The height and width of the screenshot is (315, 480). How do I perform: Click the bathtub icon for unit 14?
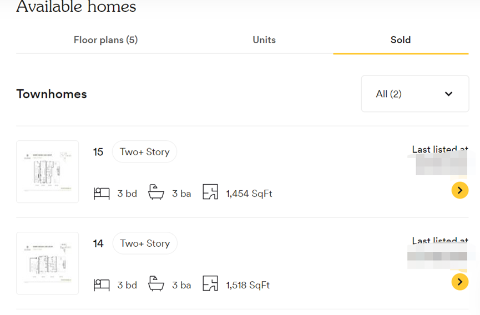[x=156, y=284]
